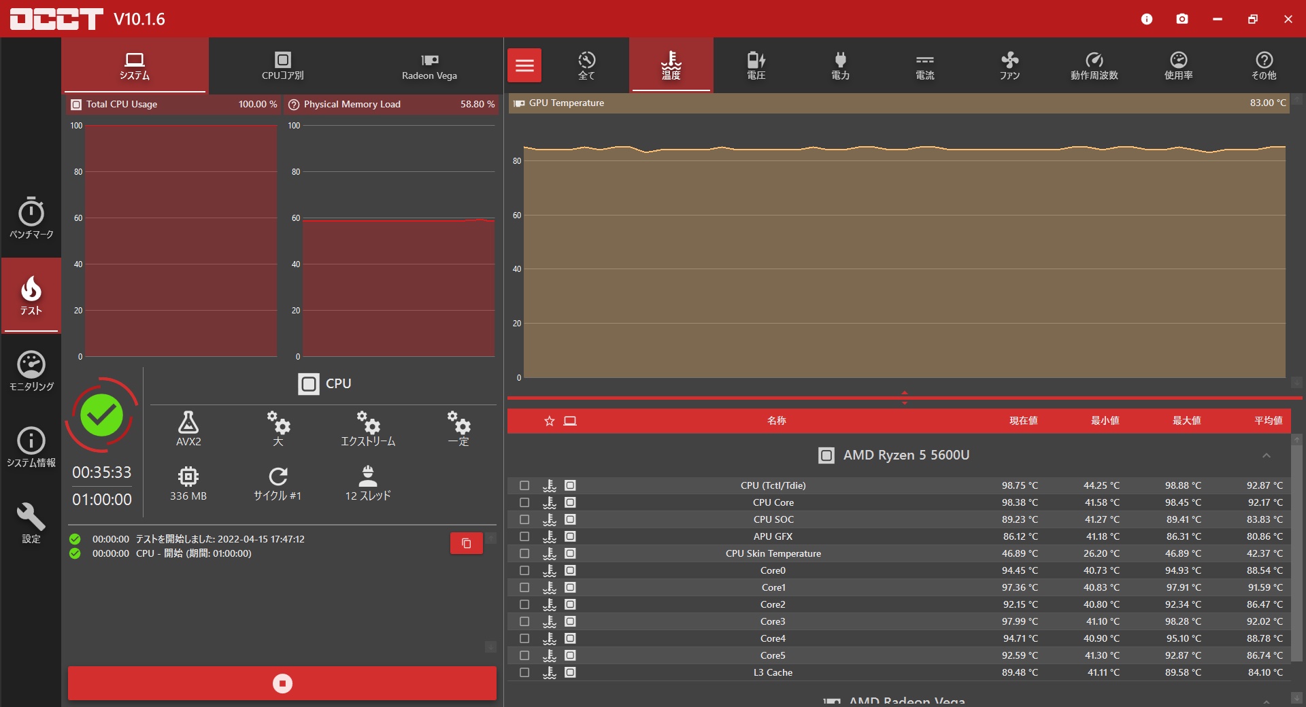
Task: Switch to the Radeon Vega tab
Action: [x=429, y=65]
